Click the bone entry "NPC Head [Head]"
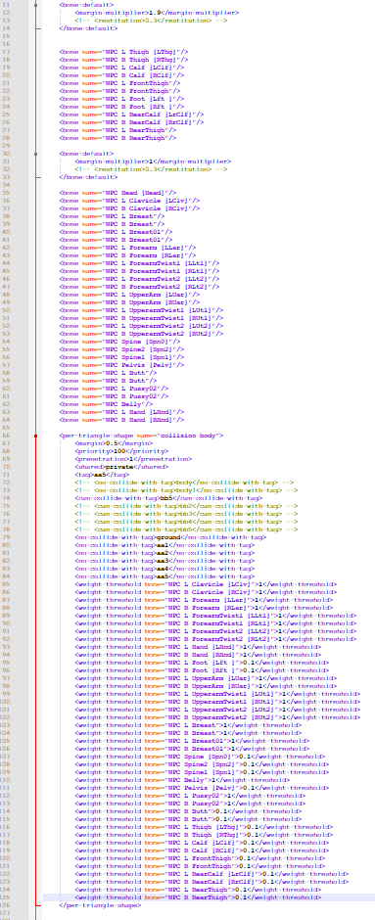 (x=117, y=193)
